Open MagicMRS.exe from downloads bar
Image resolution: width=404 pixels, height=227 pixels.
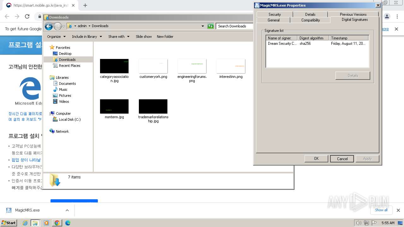pyautogui.click(x=27, y=210)
